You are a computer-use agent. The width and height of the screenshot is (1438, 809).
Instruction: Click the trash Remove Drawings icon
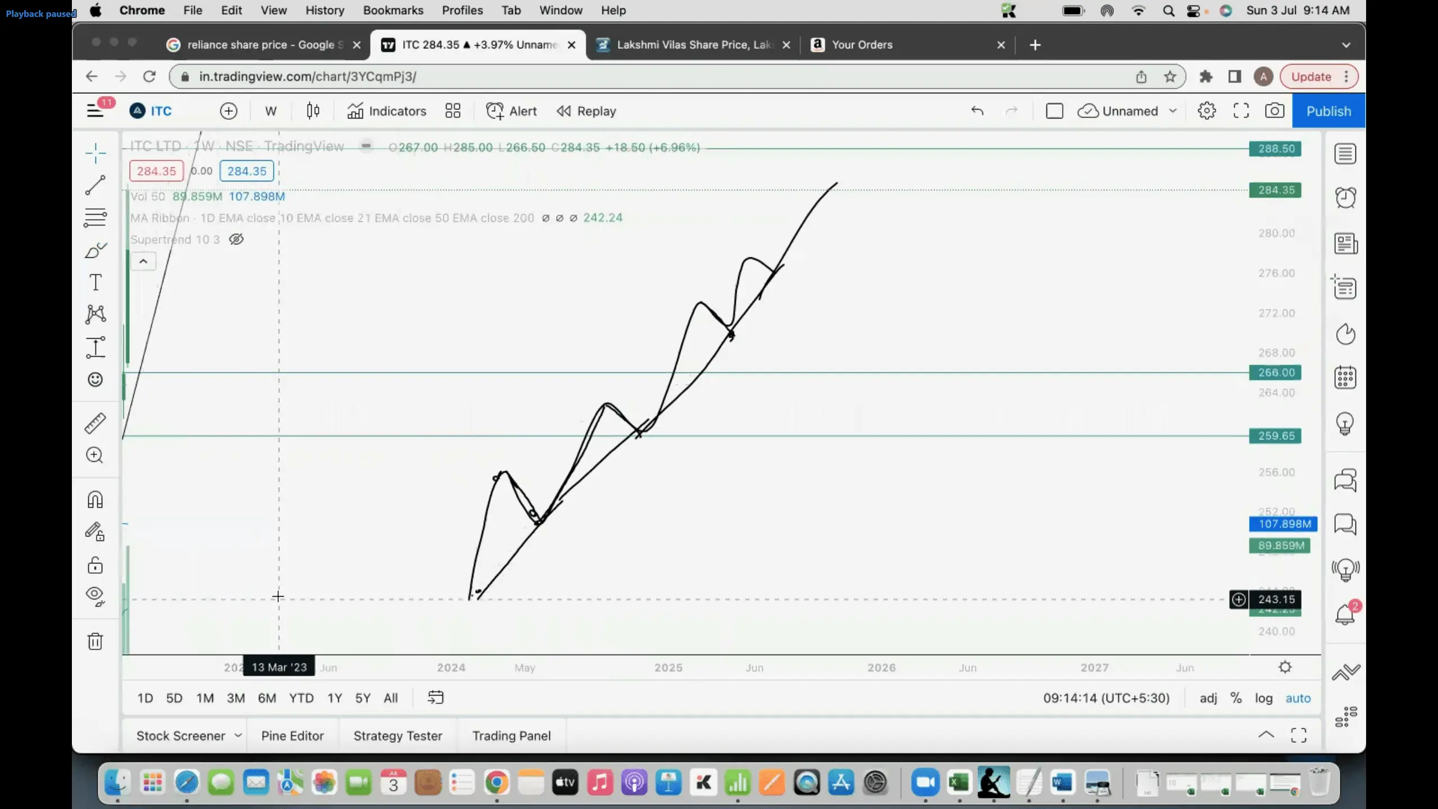[95, 641]
